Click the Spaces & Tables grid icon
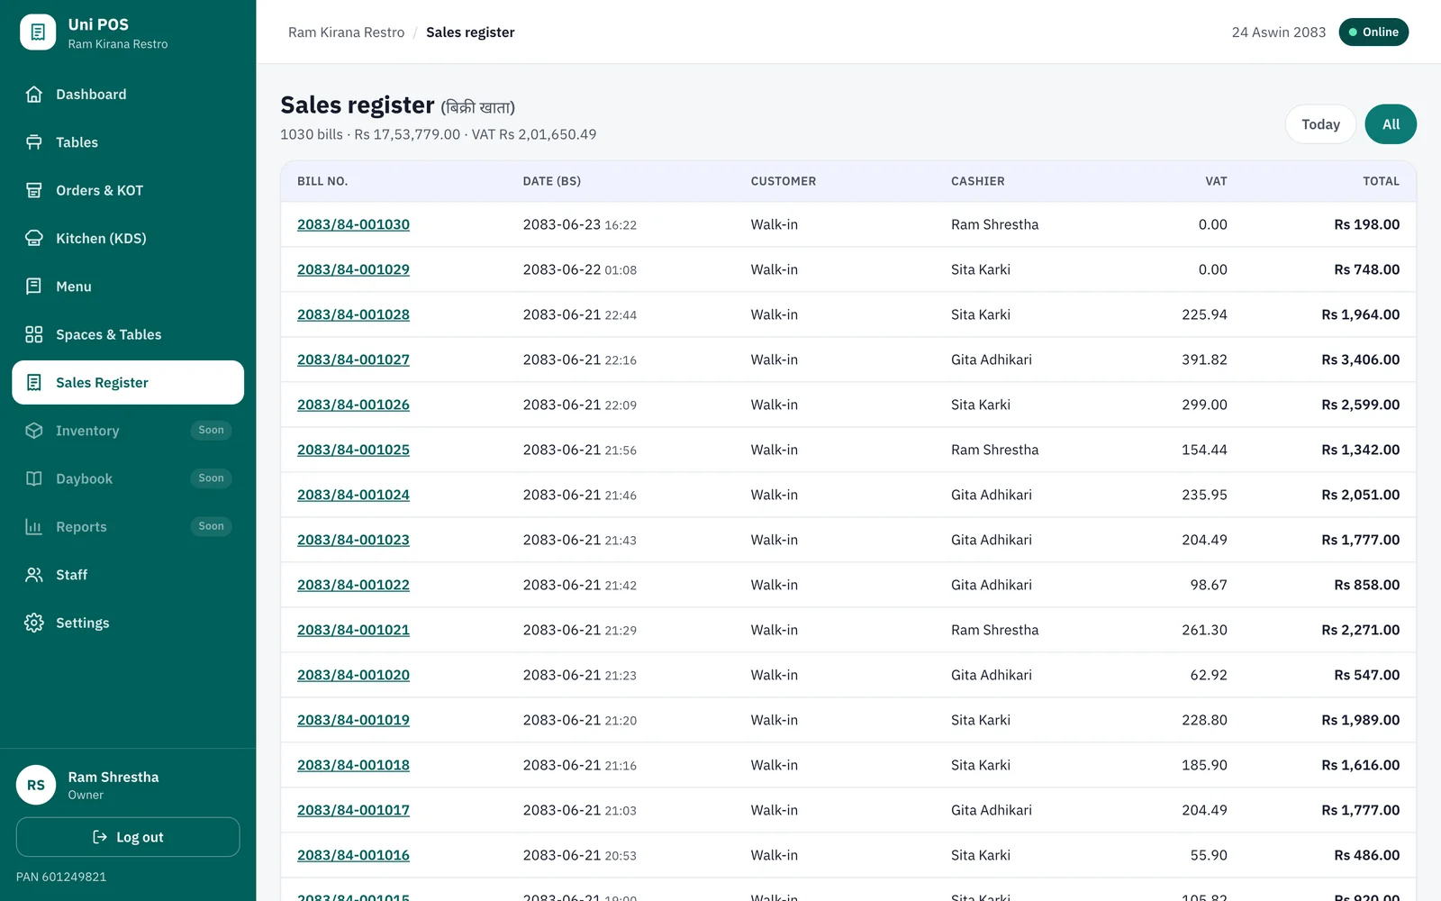Viewport: 1441px width, 901px height. [x=34, y=334]
